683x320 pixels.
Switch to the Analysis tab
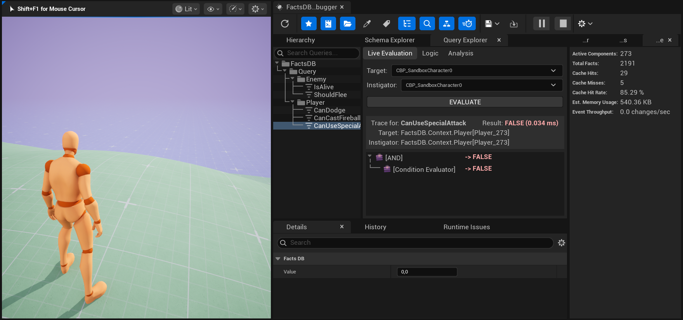pyautogui.click(x=461, y=53)
